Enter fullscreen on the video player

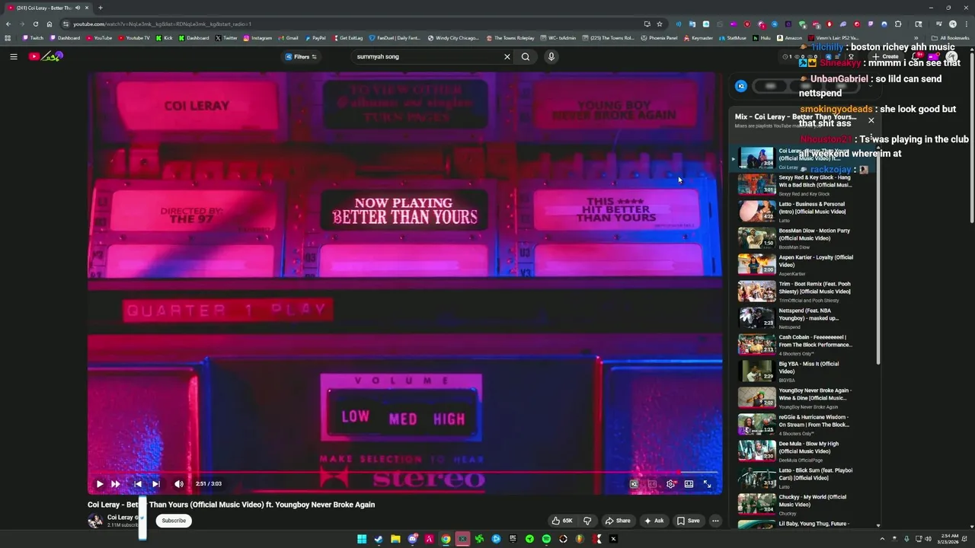pos(707,484)
